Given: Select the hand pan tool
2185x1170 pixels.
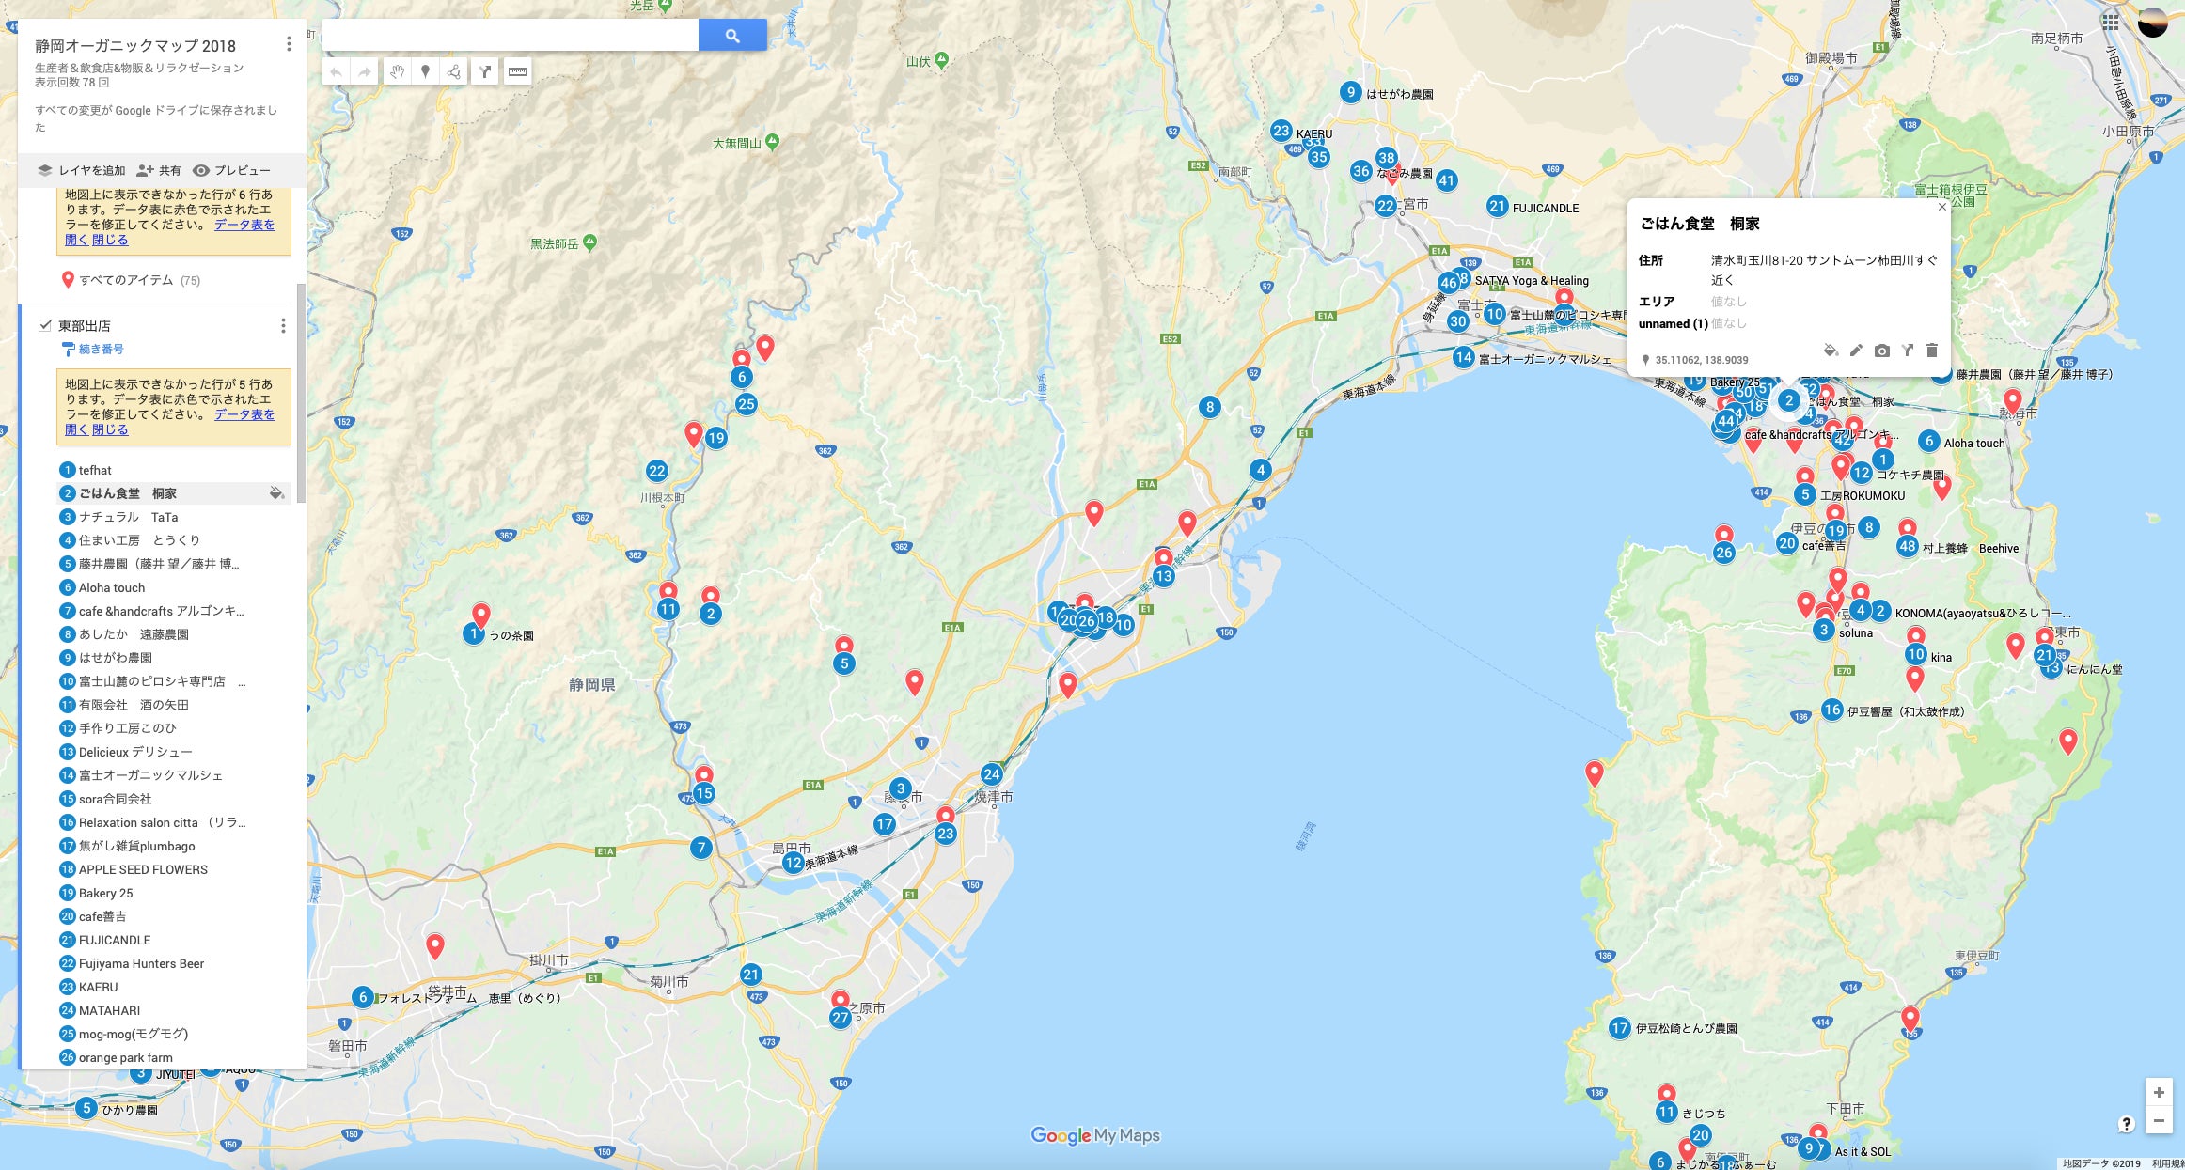Looking at the screenshot, I should (397, 71).
